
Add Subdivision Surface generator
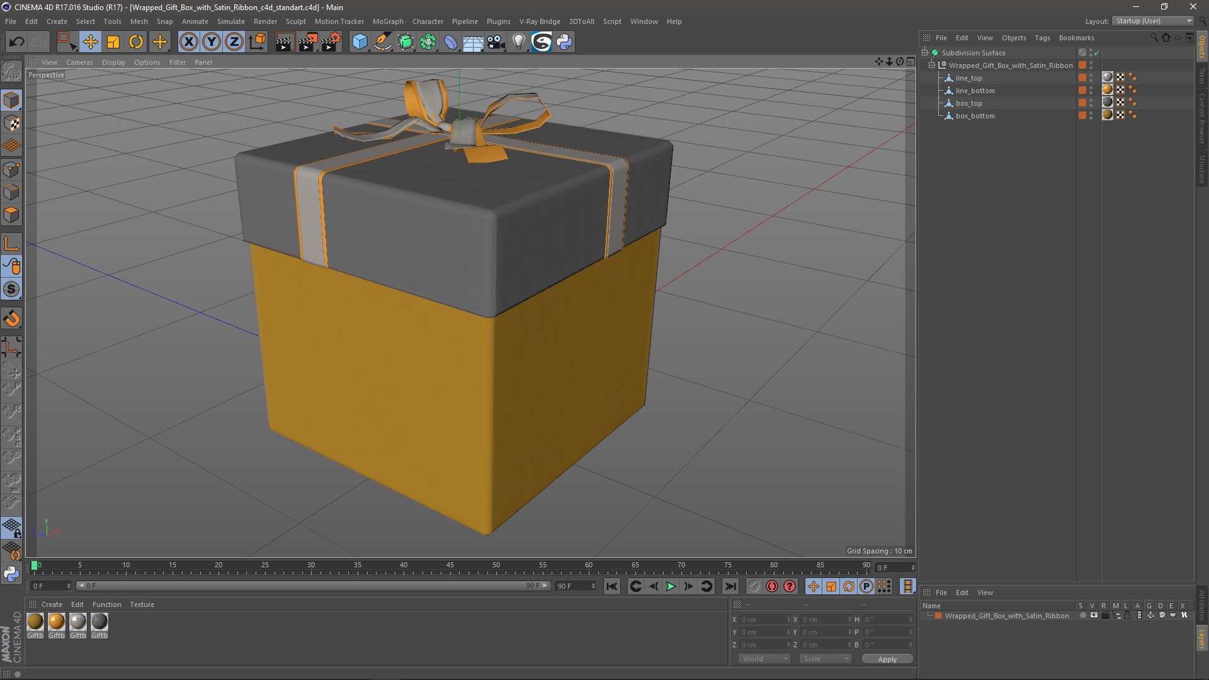[406, 42]
